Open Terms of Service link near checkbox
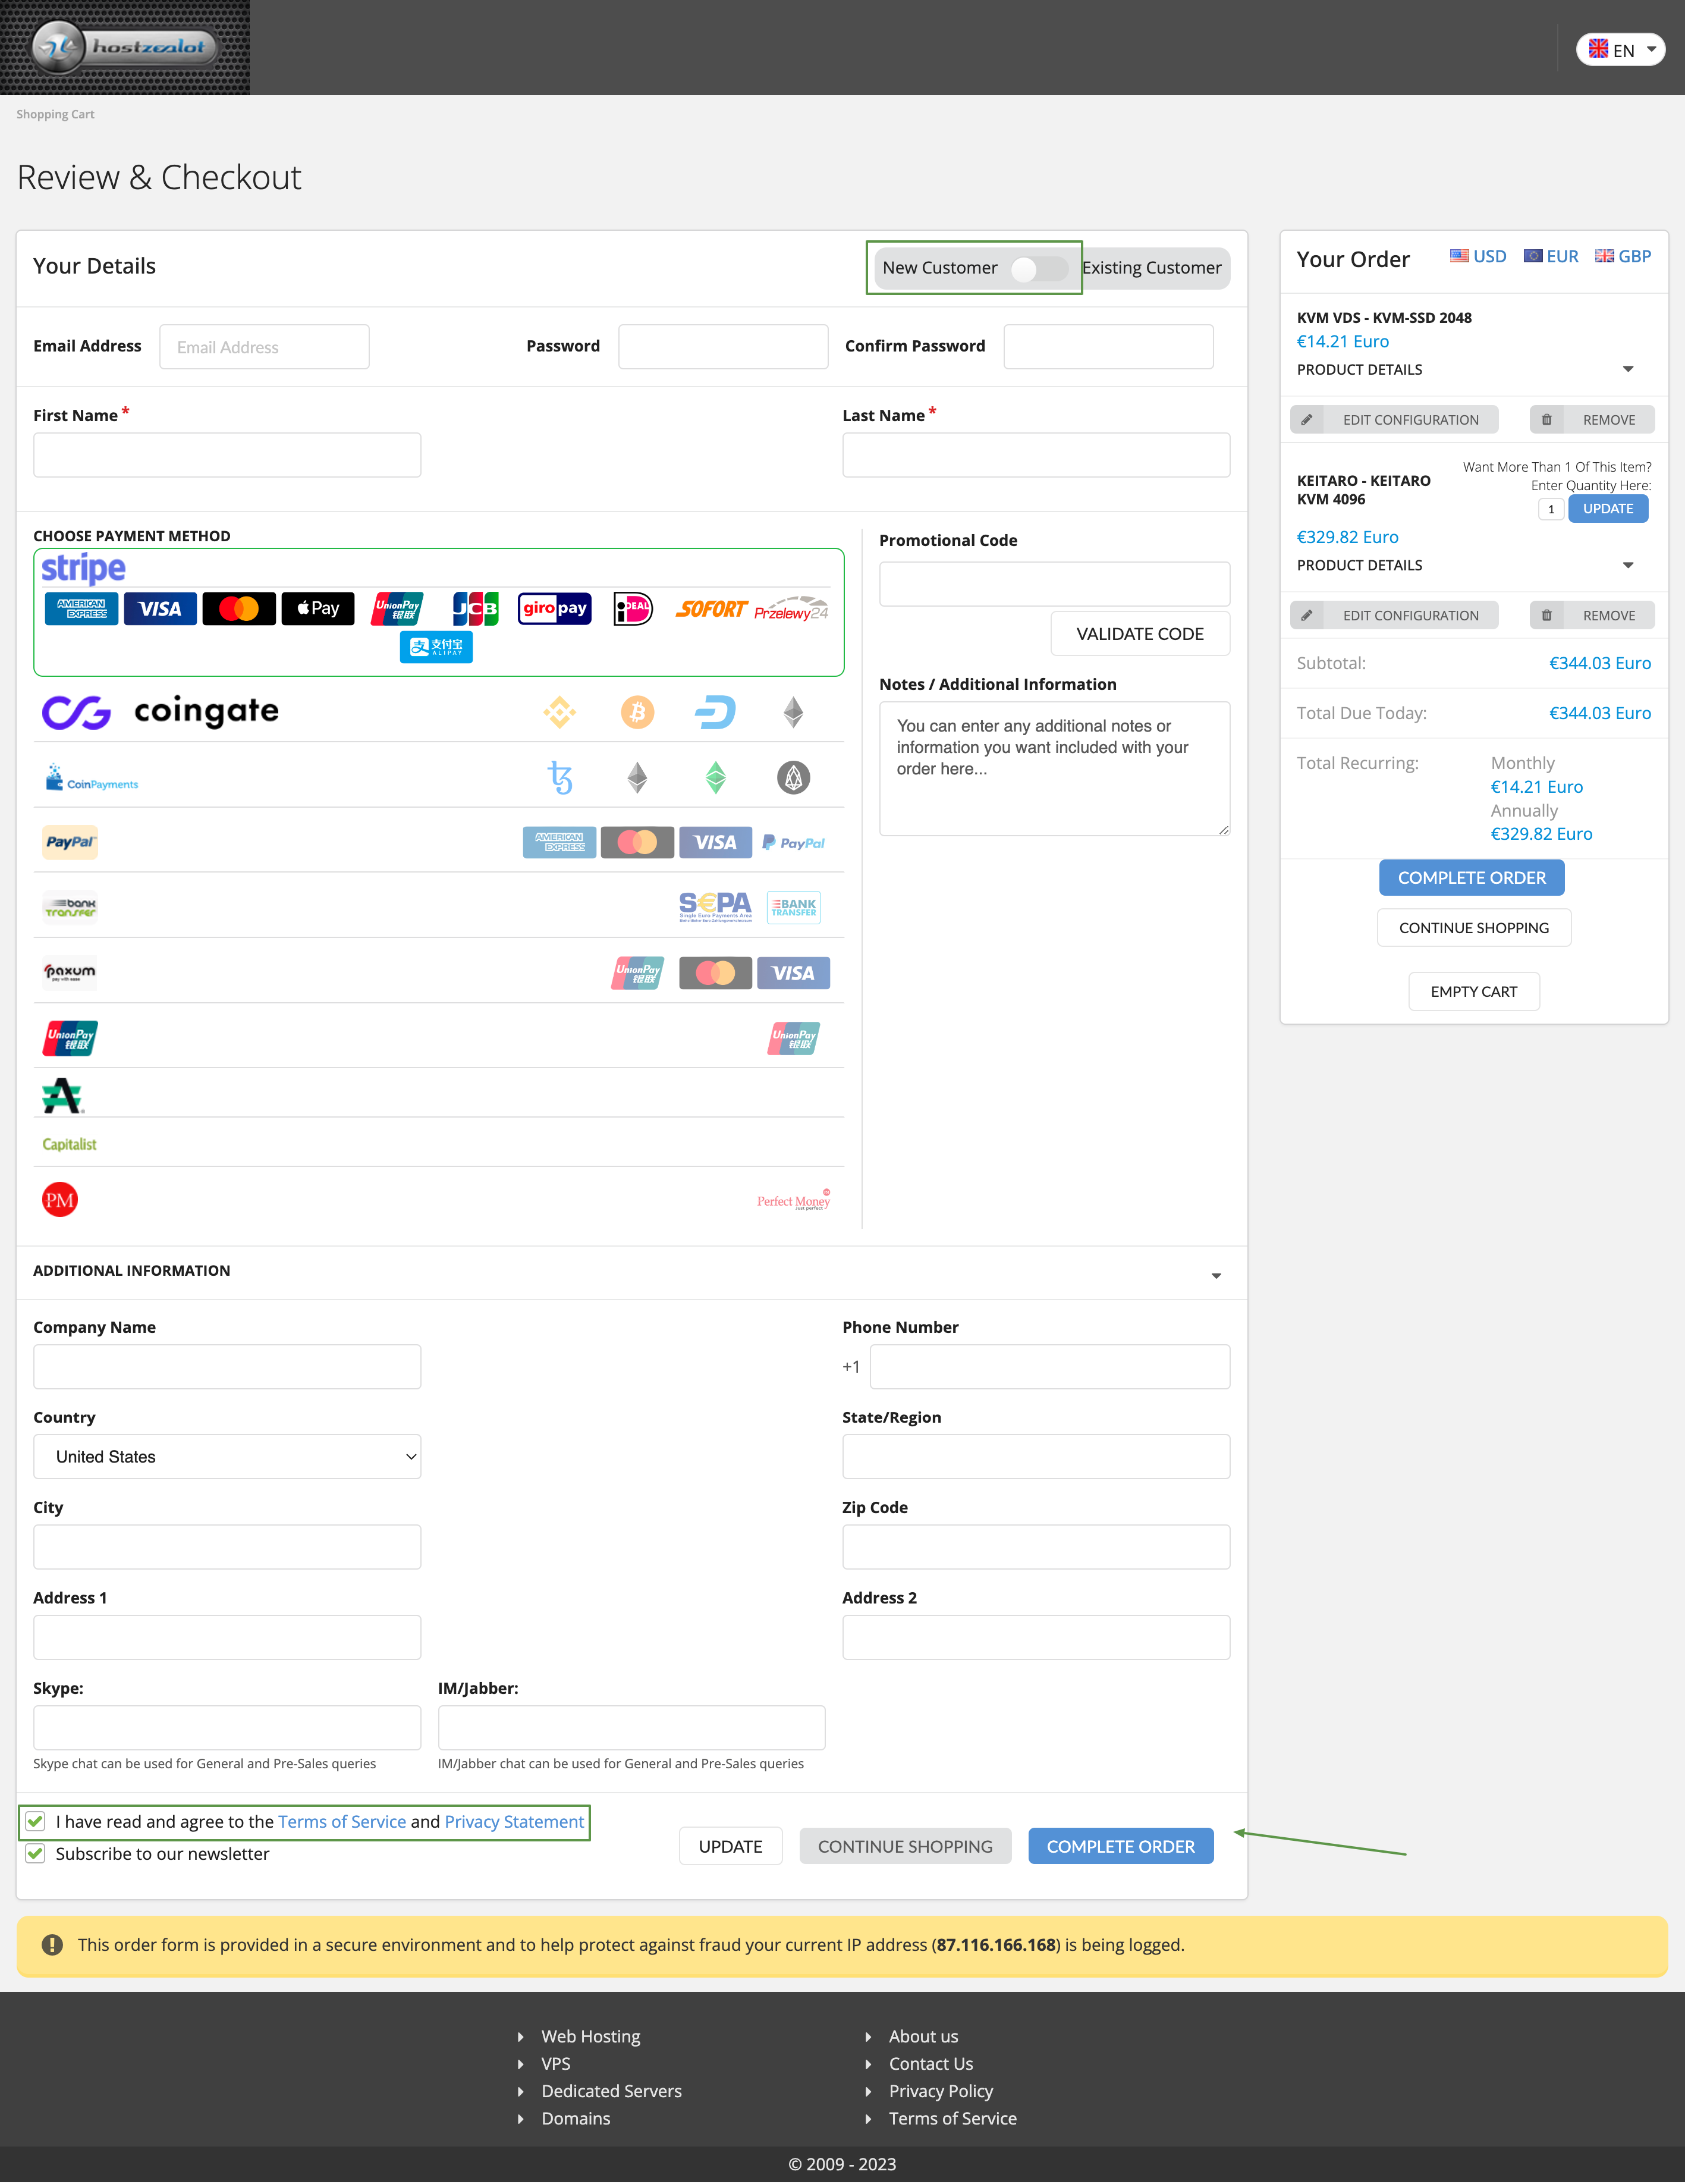This screenshot has height=2184, width=1685. click(x=342, y=1821)
